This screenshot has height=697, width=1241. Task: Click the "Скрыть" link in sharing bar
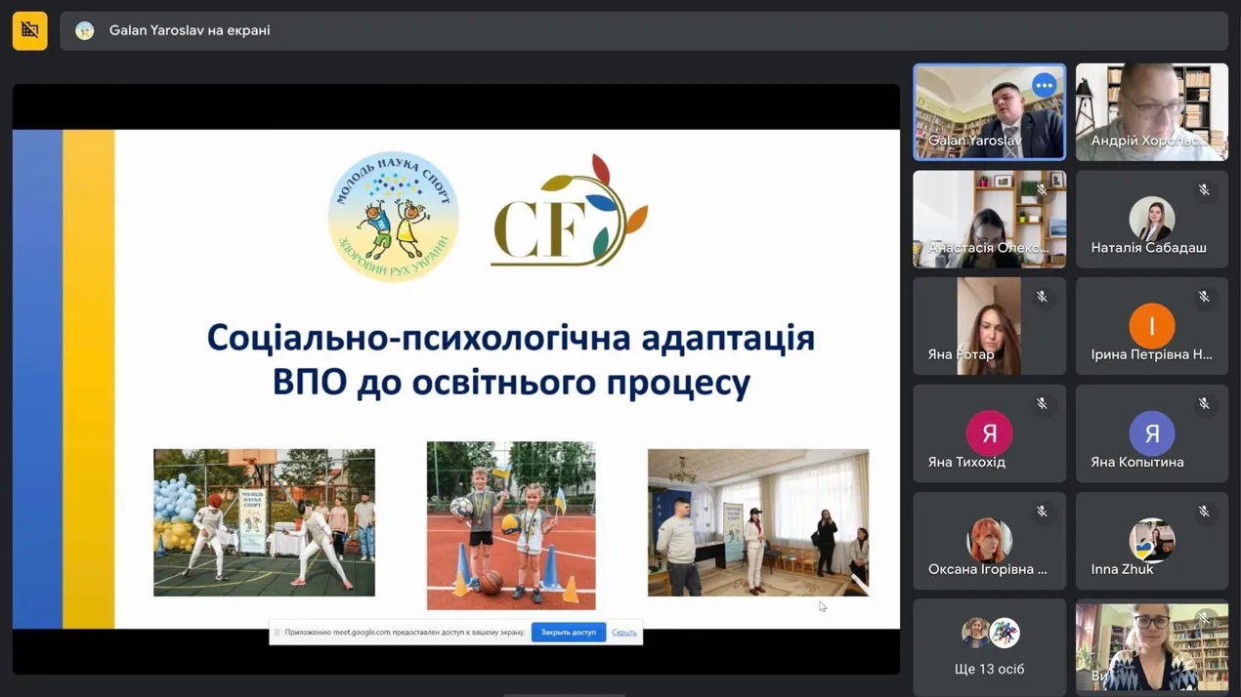[x=623, y=633]
